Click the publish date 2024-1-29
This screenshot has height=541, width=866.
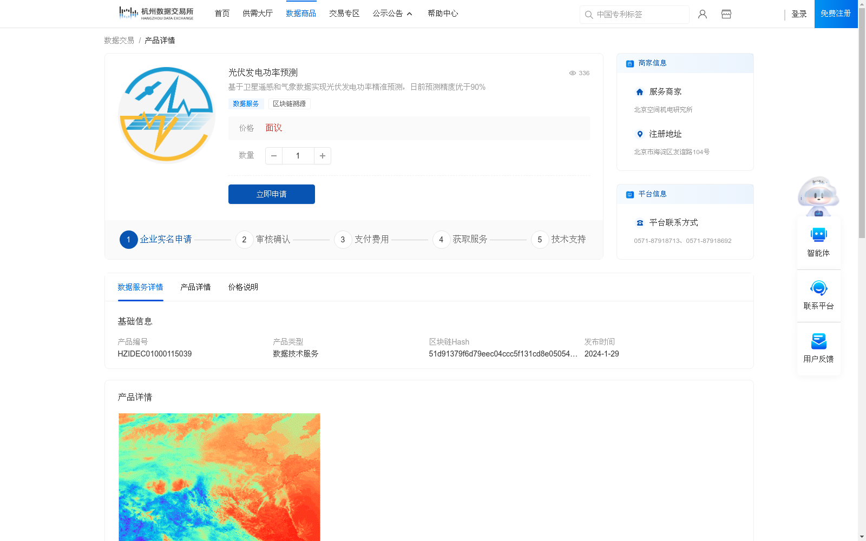(602, 354)
